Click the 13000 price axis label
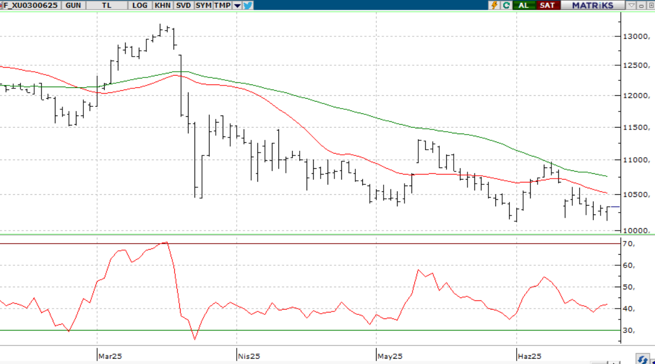The image size is (655, 364). click(636, 36)
